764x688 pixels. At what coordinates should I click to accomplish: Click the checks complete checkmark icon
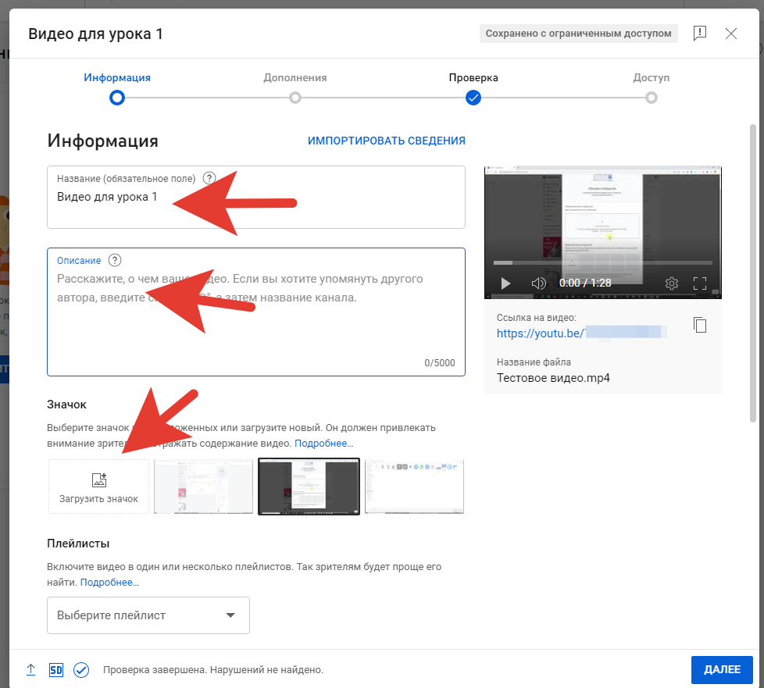point(81,670)
